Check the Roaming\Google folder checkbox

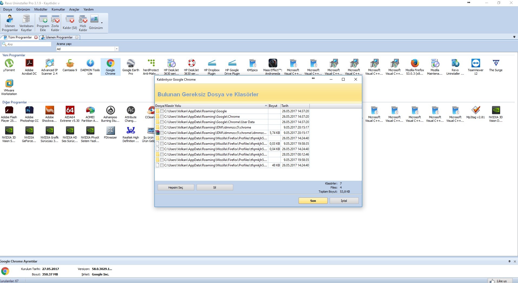point(162,111)
